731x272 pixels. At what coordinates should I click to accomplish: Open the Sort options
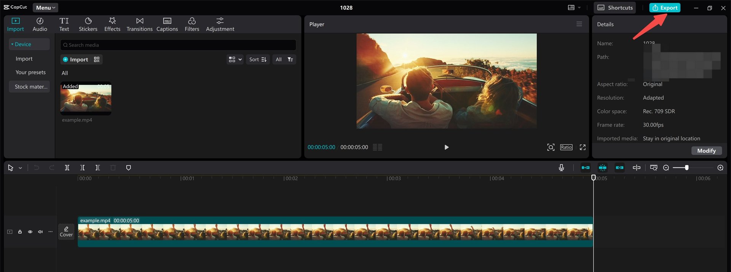[x=258, y=59]
